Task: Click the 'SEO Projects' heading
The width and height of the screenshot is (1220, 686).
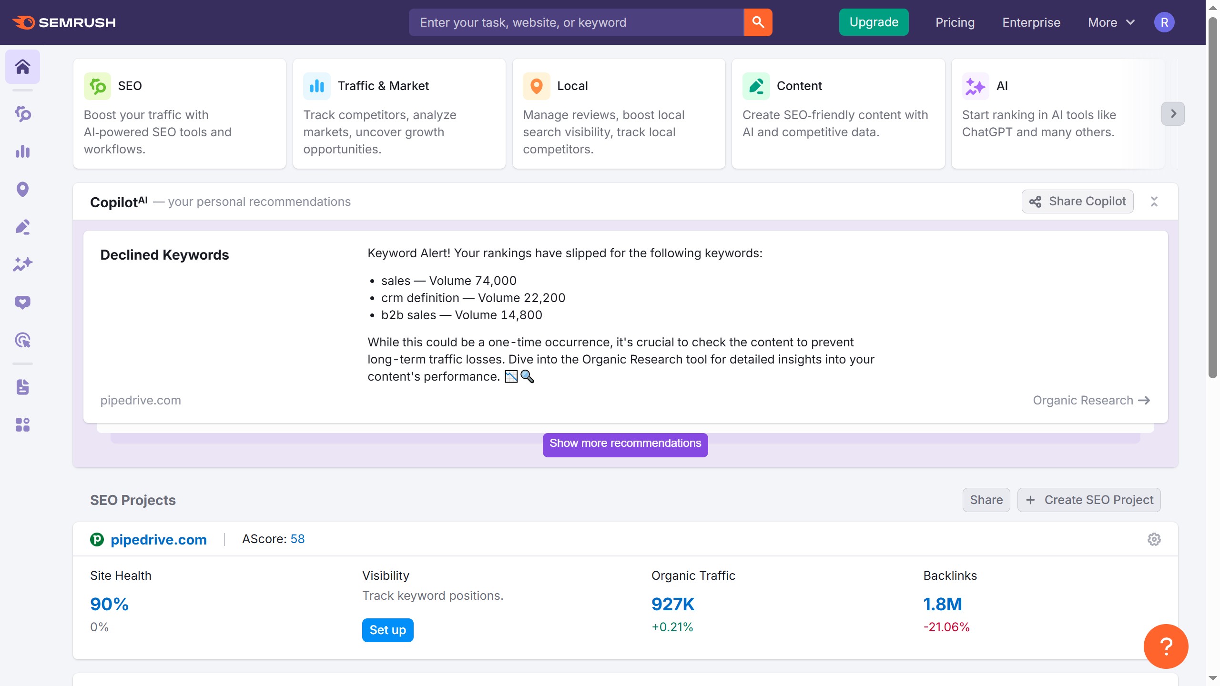Action: [x=132, y=500]
